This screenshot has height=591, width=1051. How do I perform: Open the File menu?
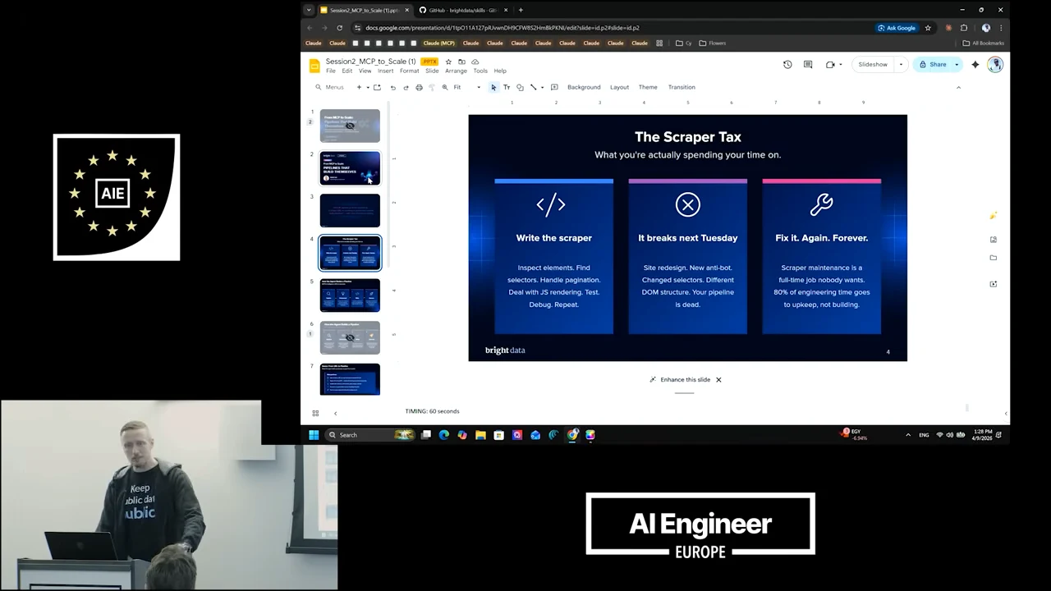click(331, 71)
